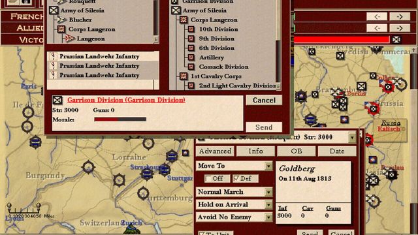Click the red Victory progress bar
Image resolution: width=418 pixels, height=235 pixels.
[x=342, y=40]
